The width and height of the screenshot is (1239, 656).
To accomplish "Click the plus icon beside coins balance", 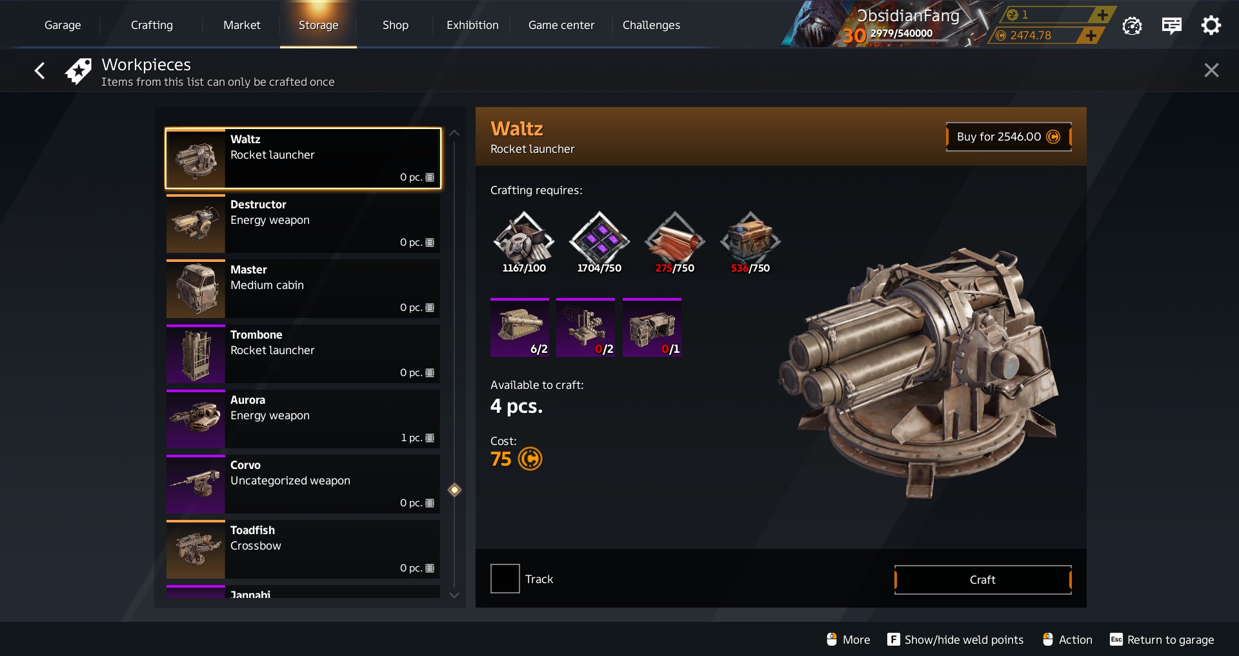I will 1090,35.
